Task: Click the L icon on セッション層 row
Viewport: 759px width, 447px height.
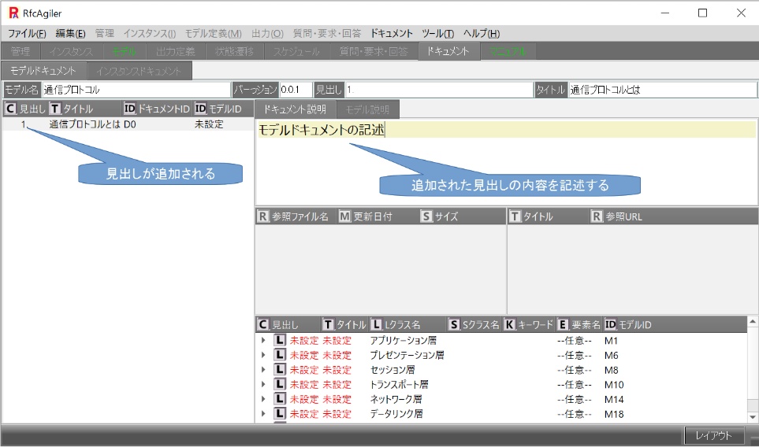Action: tap(280, 370)
